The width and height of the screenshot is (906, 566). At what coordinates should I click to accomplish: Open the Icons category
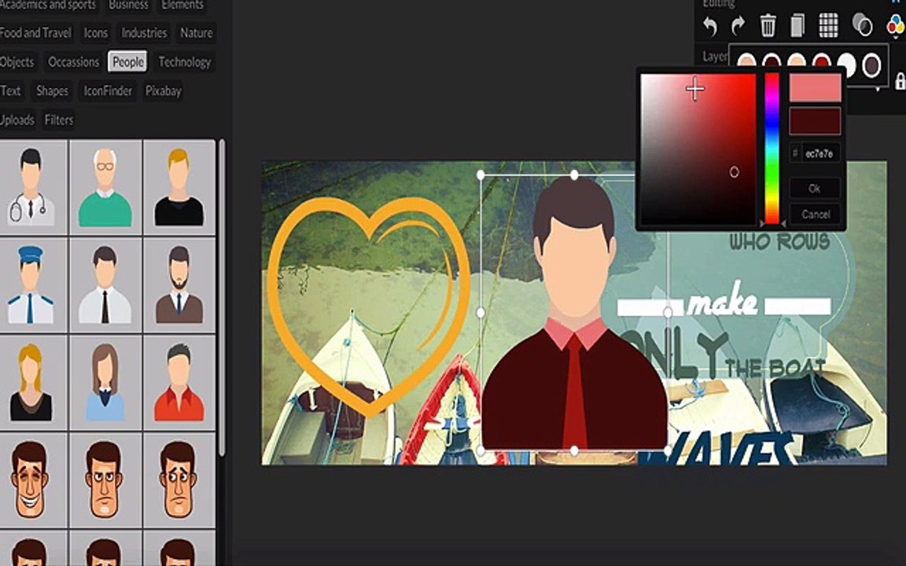click(x=95, y=33)
